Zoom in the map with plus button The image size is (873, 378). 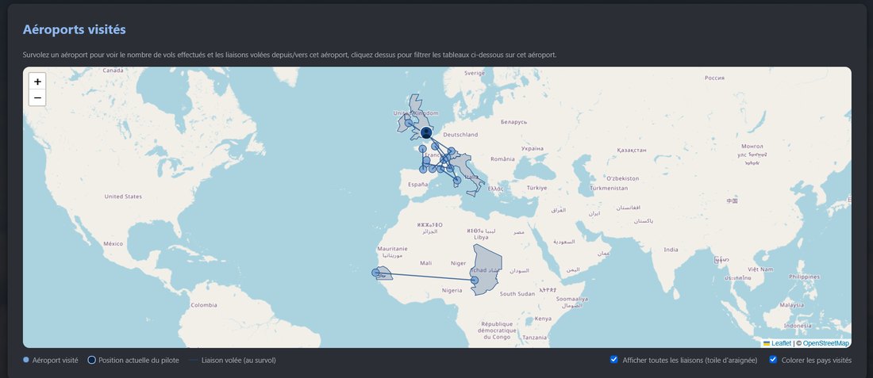[37, 81]
